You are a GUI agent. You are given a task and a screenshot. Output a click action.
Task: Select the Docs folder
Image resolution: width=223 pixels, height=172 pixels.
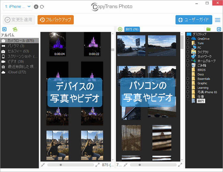point(200,74)
